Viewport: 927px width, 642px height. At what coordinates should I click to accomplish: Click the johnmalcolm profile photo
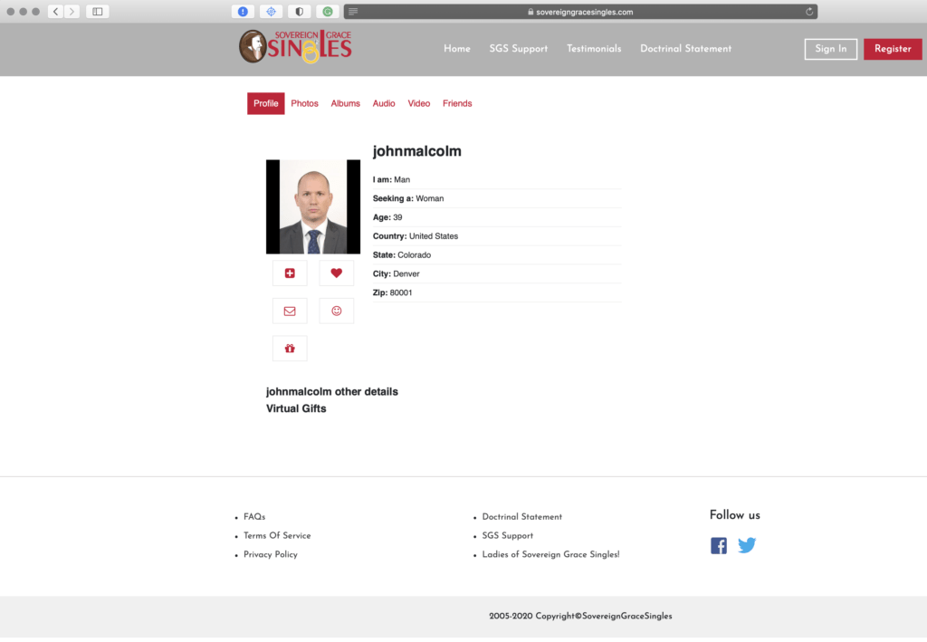coord(313,206)
